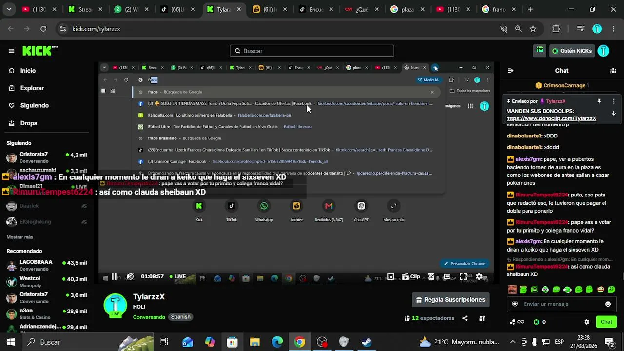Toggle site sound muted icon in address bar

pyautogui.click(x=504, y=29)
